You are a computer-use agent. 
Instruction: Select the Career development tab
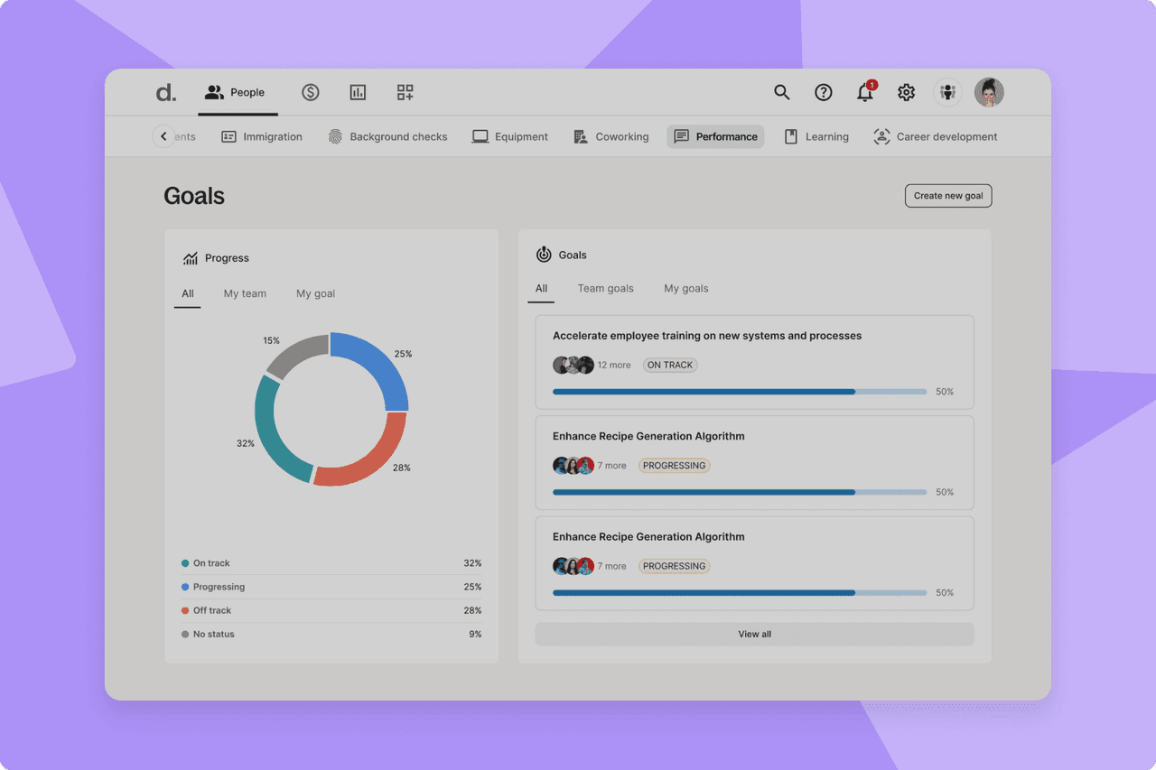tap(936, 136)
